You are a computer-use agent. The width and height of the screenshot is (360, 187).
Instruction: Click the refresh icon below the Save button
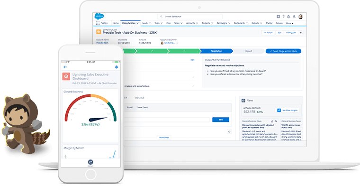[229, 131]
